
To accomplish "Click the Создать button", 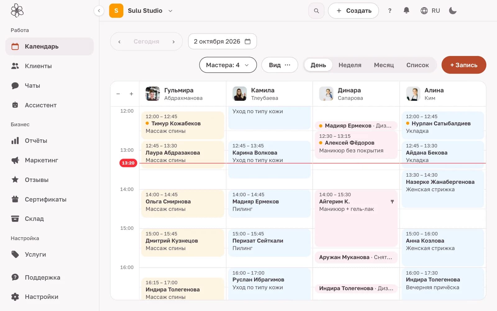I will (x=353, y=11).
